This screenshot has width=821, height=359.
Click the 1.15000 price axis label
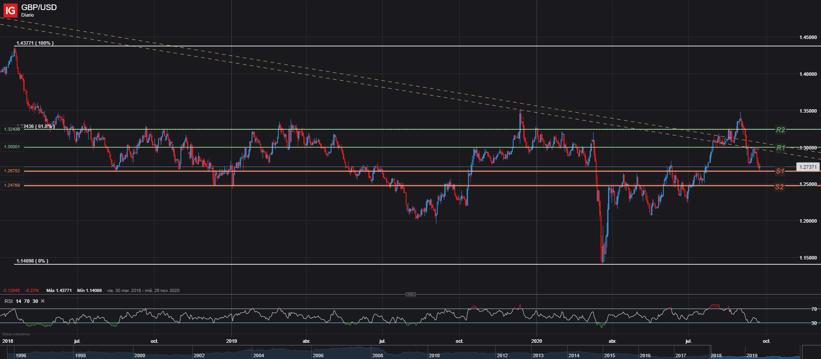(x=808, y=258)
